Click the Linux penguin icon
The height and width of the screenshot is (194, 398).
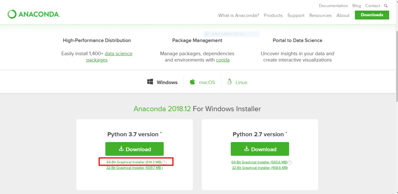click(x=229, y=82)
